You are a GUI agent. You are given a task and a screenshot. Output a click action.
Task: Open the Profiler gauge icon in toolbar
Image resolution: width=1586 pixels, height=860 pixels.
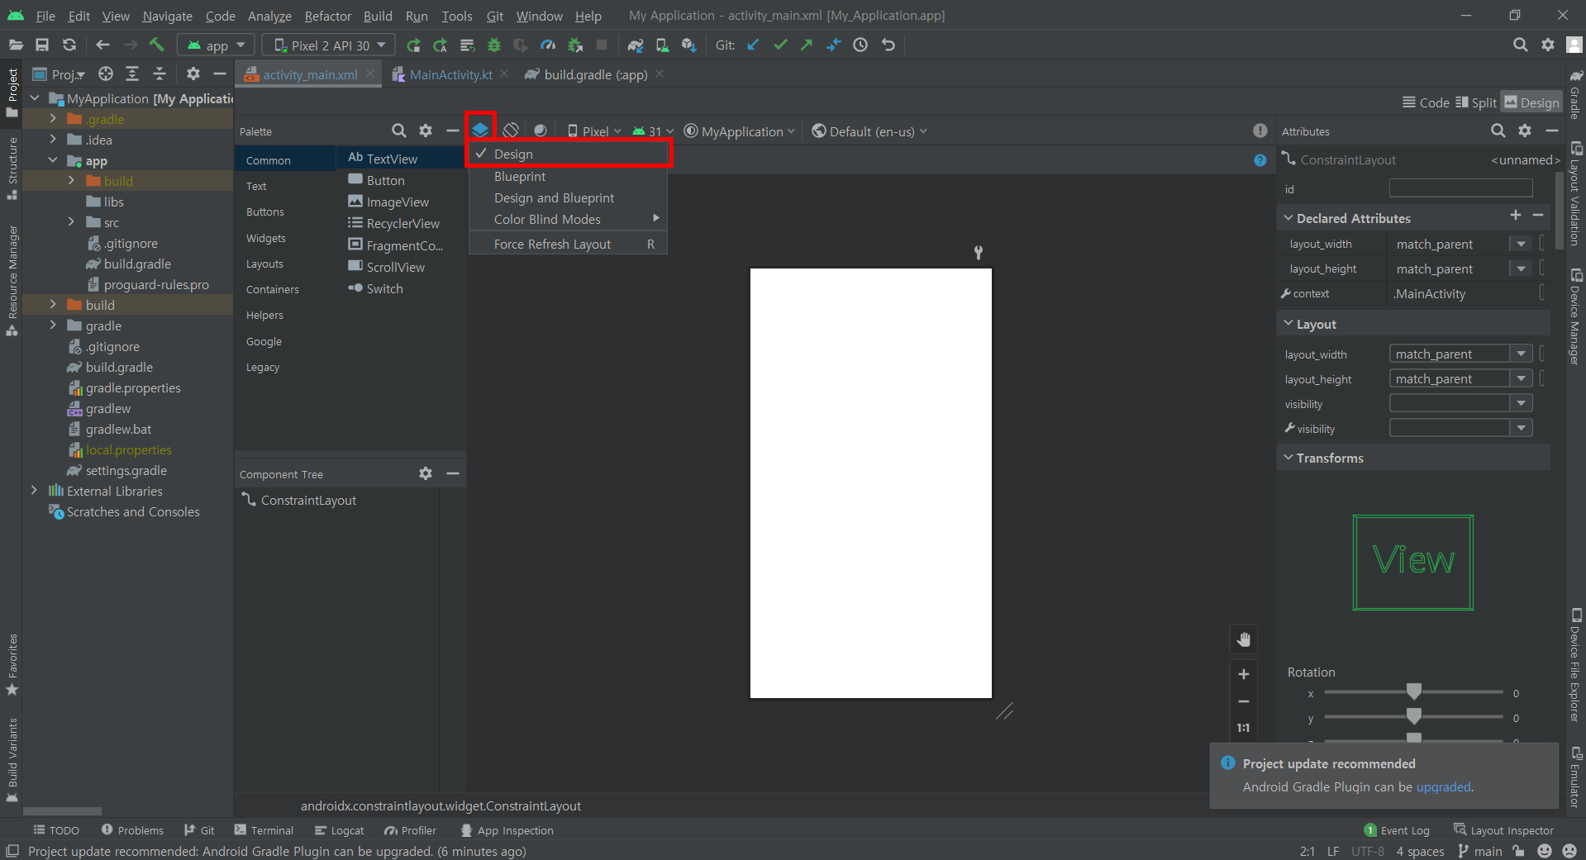coord(548,45)
